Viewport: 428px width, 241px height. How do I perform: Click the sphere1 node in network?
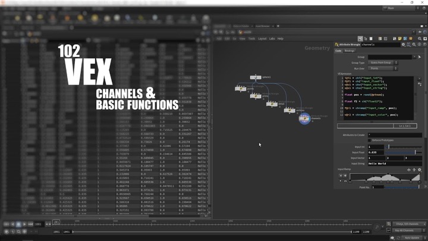click(x=256, y=77)
